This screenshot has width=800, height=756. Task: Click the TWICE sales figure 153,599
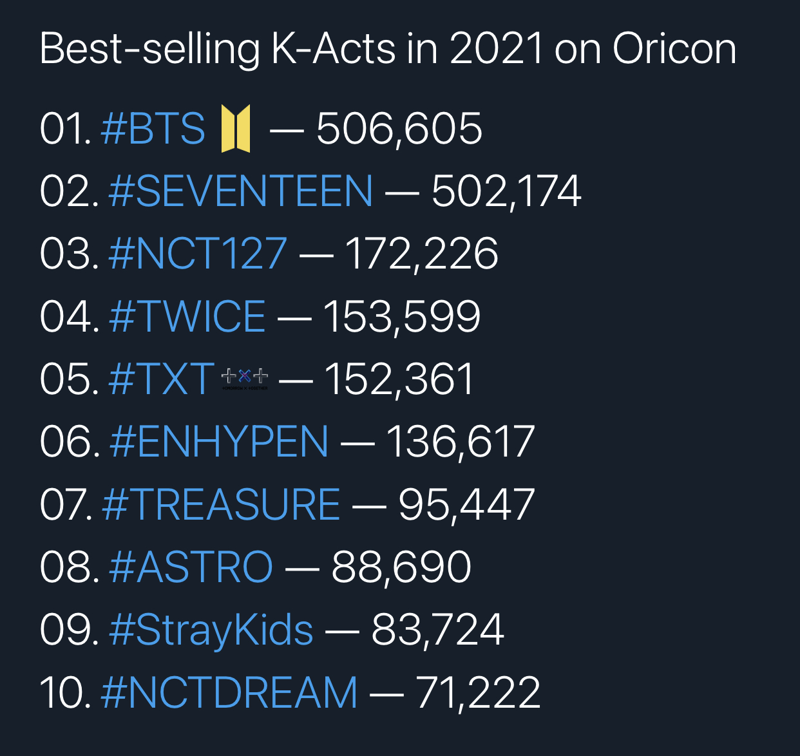click(402, 317)
